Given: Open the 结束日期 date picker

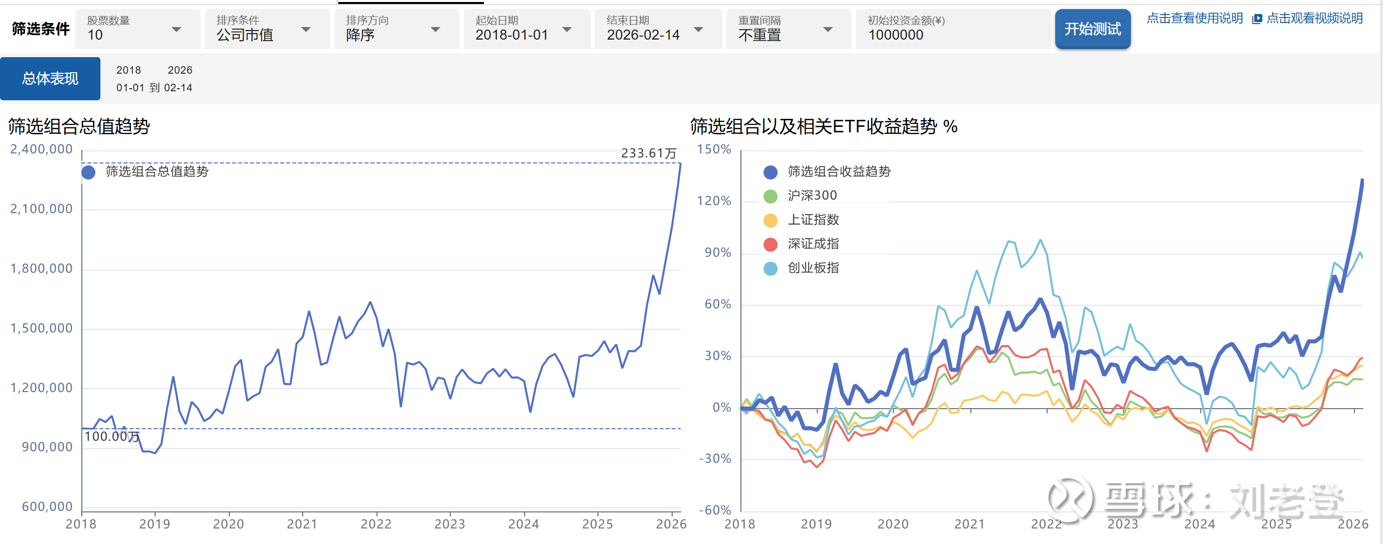Looking at the screenshot, I should pos(658,30).
